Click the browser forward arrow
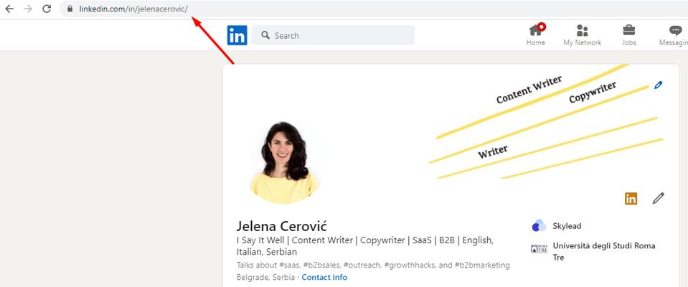Viewport: 688px width, 287px height. (x=28, y=9)
